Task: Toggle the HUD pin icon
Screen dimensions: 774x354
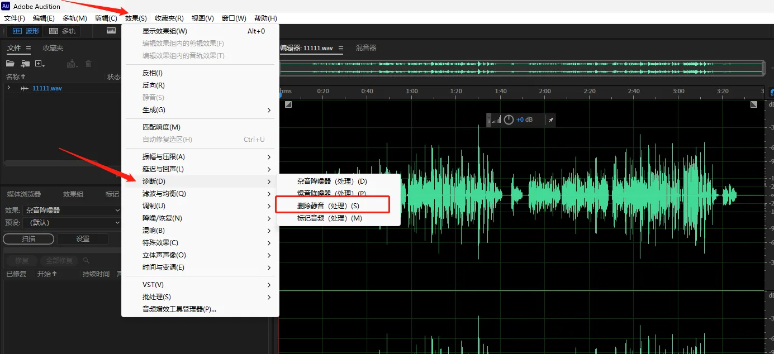Action: (550, 120)
